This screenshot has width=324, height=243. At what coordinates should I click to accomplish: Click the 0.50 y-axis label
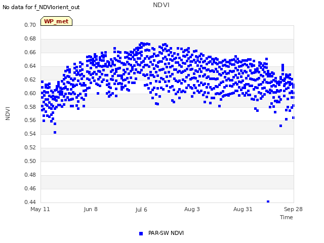30,161
